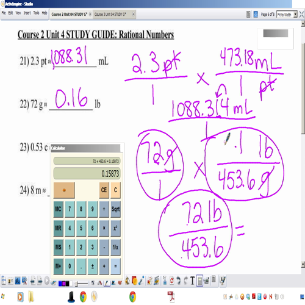This screenshot has height=305, width=305.
Task: Click the calculator equals button
Action: tap(115, 266)
